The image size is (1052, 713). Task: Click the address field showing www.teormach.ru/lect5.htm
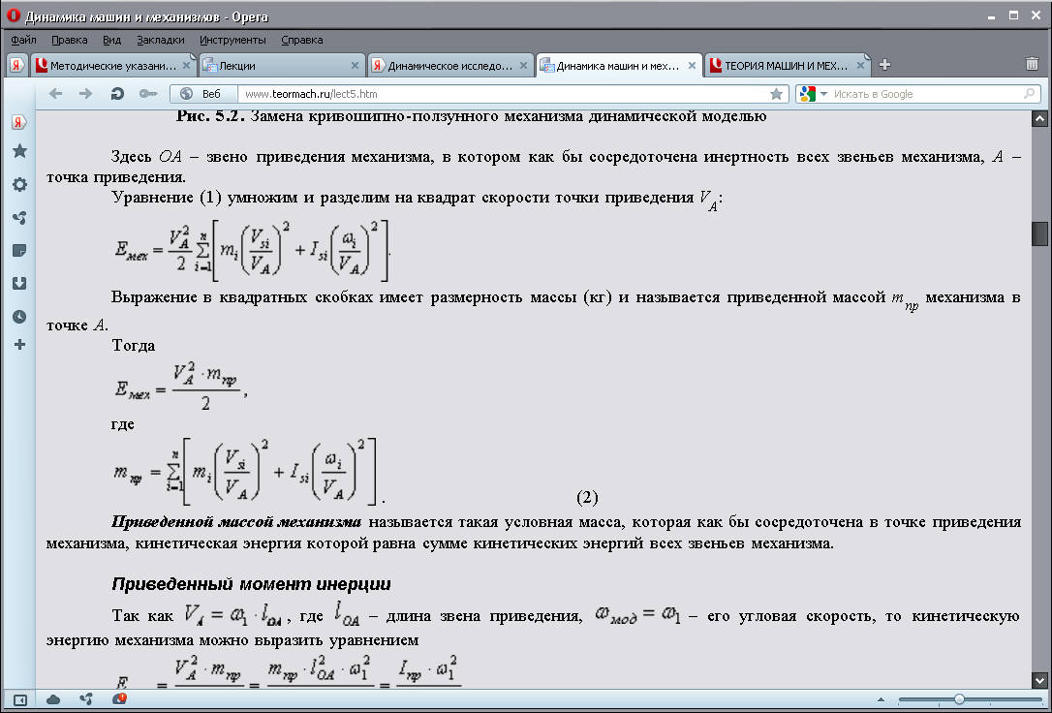coord(502,94)
